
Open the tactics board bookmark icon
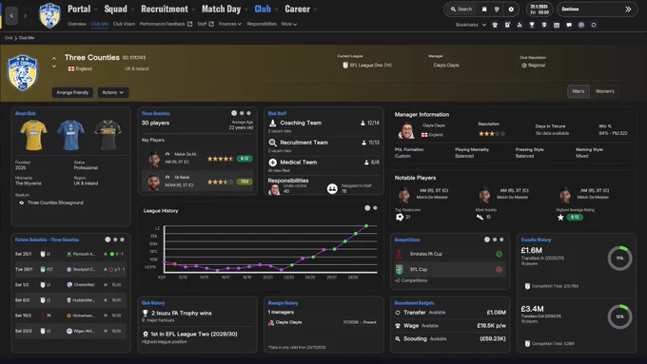(507, 25)
